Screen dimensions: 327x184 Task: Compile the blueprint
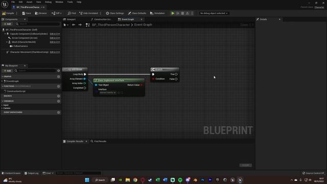pos(8,13)
